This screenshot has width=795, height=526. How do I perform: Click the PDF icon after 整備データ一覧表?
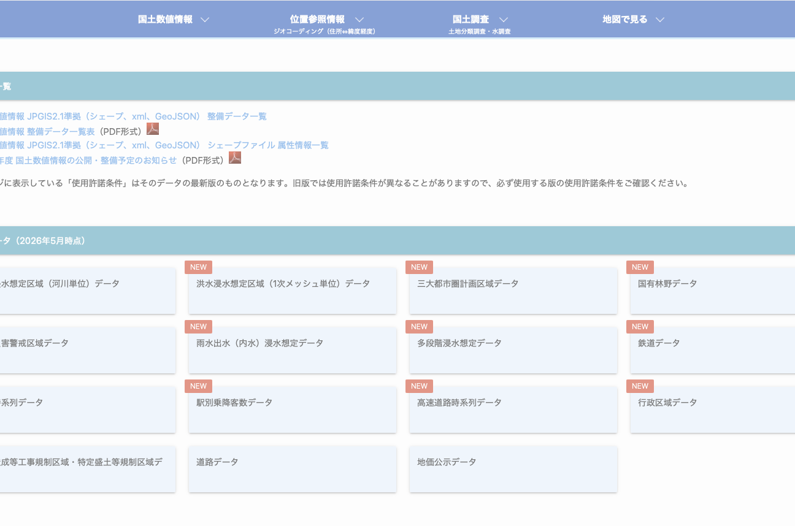coord(153,129)
